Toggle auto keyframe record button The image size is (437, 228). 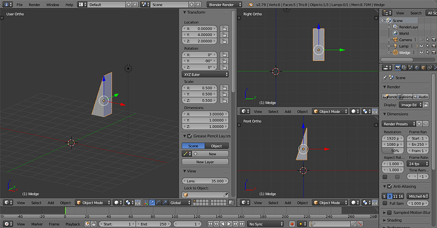(292, 224)
